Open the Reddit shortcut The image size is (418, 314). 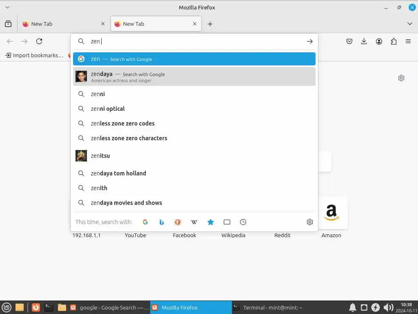[282, 235]
